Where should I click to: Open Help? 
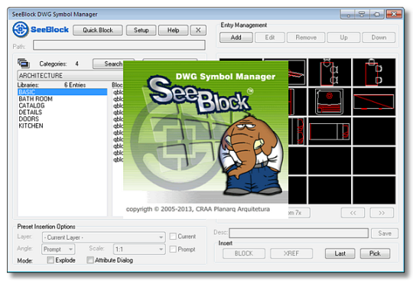coord(174,31)
